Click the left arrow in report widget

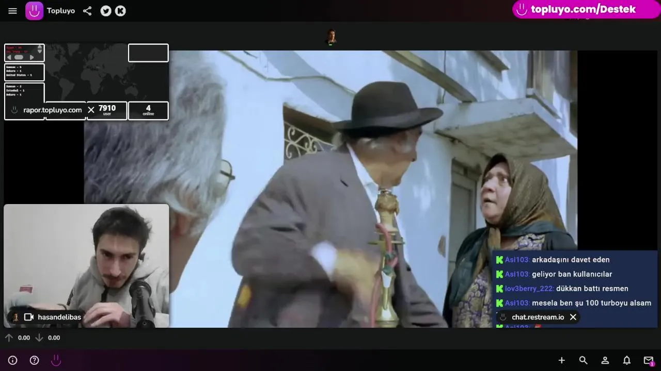point(9,57)
